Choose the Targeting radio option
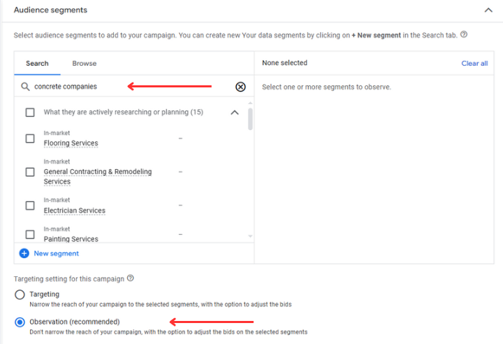The image size is (503, 344). pos(20,294)
